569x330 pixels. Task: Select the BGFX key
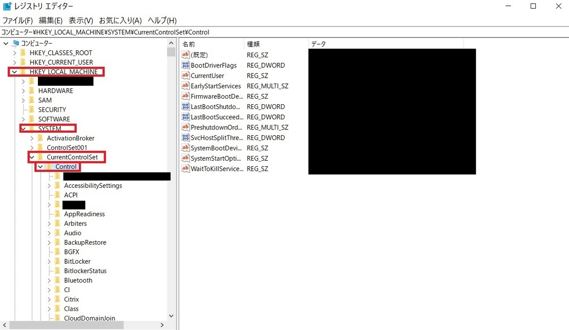[72, 252]
